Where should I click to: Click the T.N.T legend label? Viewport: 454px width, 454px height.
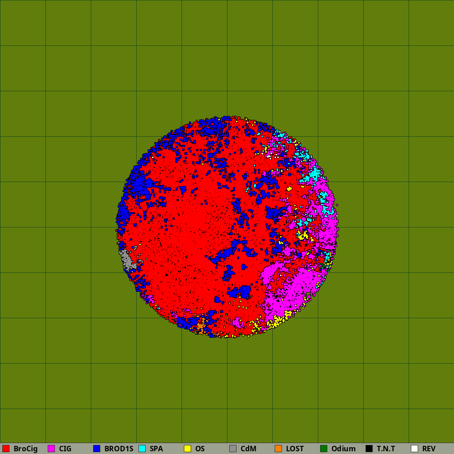[x=386, y=449]
